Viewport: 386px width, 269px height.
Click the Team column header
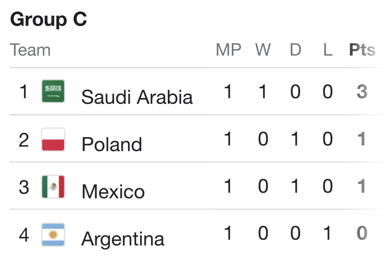[30, 50]
